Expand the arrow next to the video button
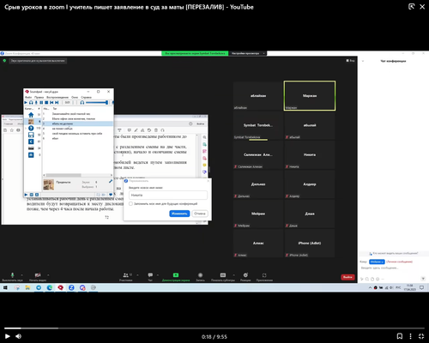The height and width of the screenshot is (343, 429). pyautogui.click(x=48, y=275)
